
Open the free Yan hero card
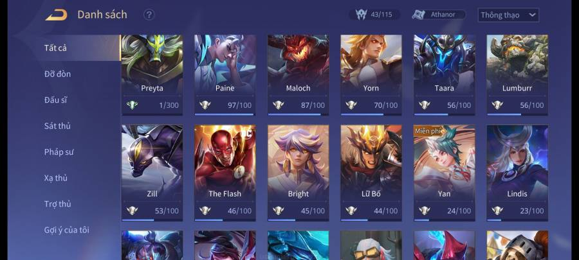(x=444, y=173)
